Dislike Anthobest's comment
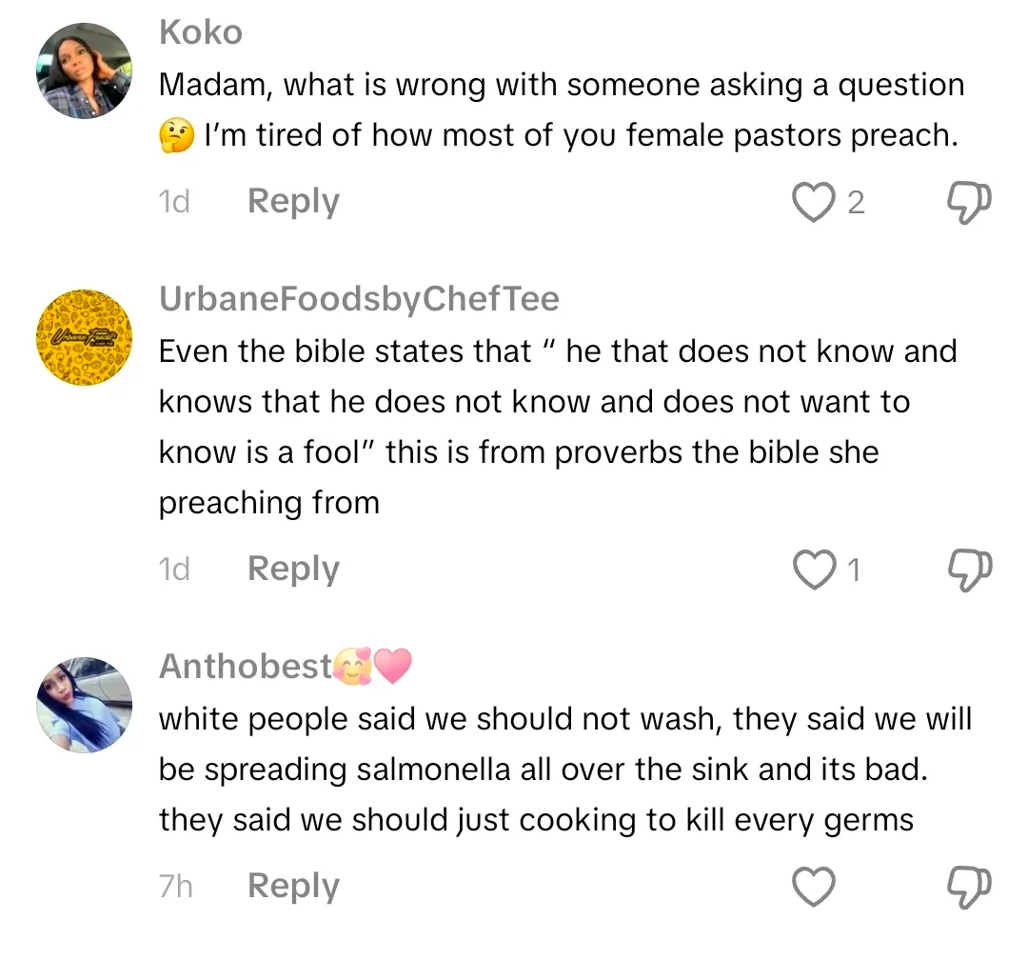Viewport: 1028px width, 960px height. pyautogui.click(x=970, y=888)
